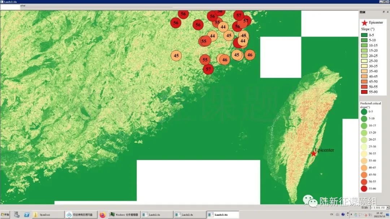Float the legend panel with undock button
Image resolution: width=390 pixels, height=219 pixels.
tap(384, 12)
